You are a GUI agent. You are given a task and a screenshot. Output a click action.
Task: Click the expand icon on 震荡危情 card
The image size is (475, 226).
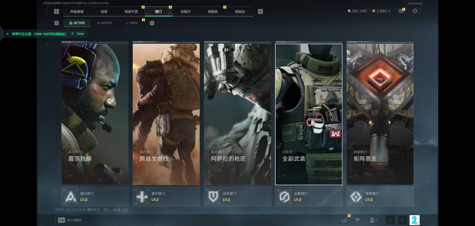pos(65,145)
